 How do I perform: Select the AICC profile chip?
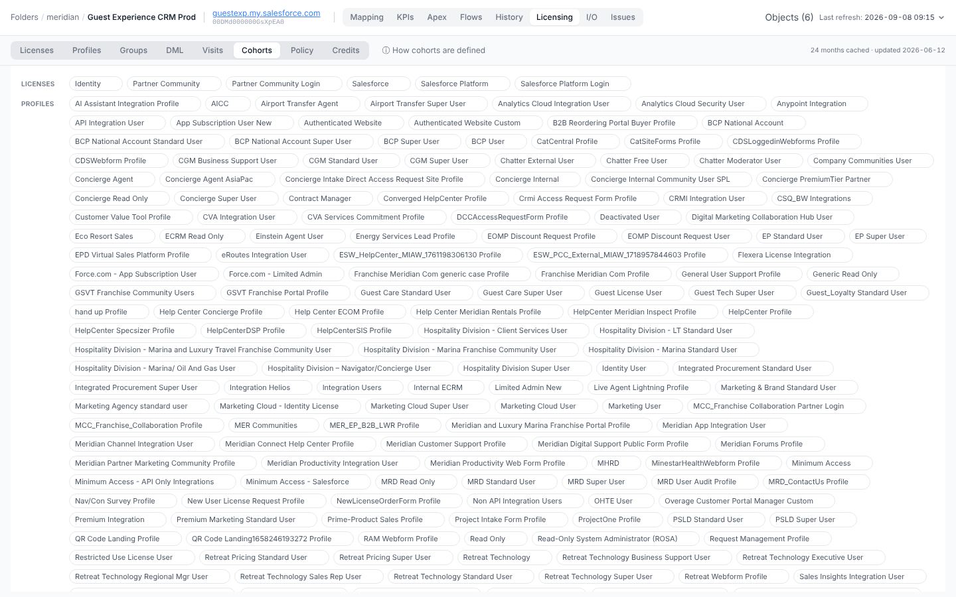point(228,103)
